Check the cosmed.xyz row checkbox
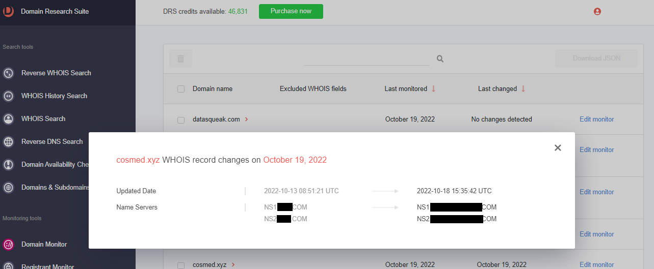The height and width of the screenshot is (269, 654). pos(181,265)
